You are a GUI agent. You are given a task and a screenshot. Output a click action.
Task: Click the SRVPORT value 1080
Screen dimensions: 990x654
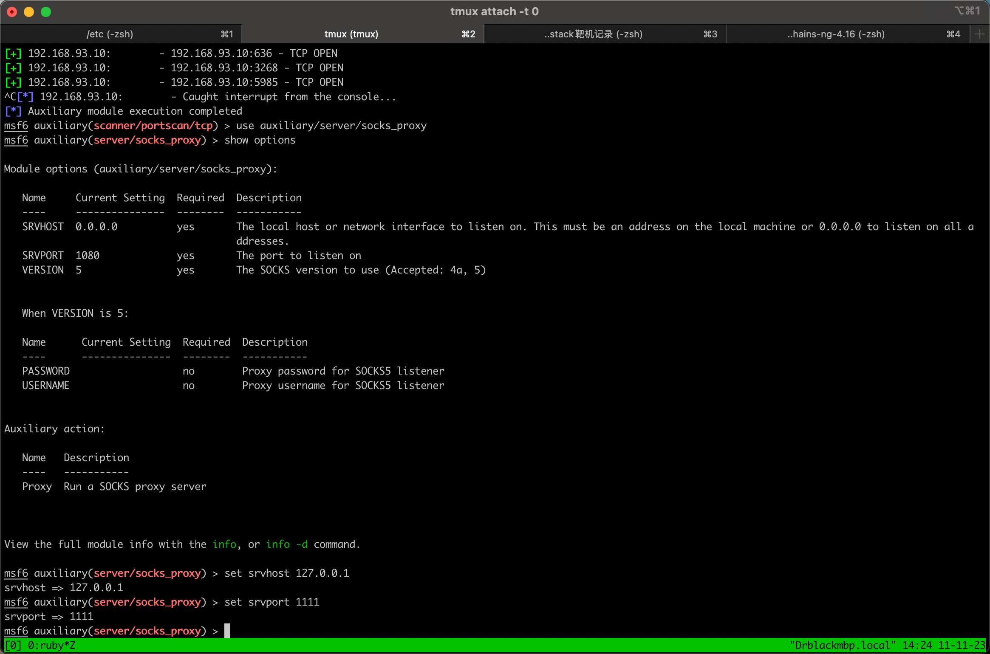click(x=88, y=256)
